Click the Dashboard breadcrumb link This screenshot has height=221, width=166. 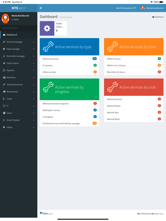pyautogui.click(x=158, y=17)
